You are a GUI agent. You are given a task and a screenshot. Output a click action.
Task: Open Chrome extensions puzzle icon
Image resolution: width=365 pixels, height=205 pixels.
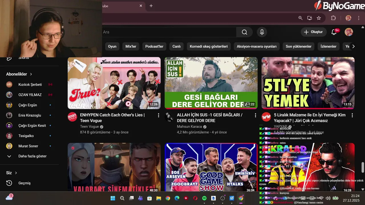click(x=333, y=18)
